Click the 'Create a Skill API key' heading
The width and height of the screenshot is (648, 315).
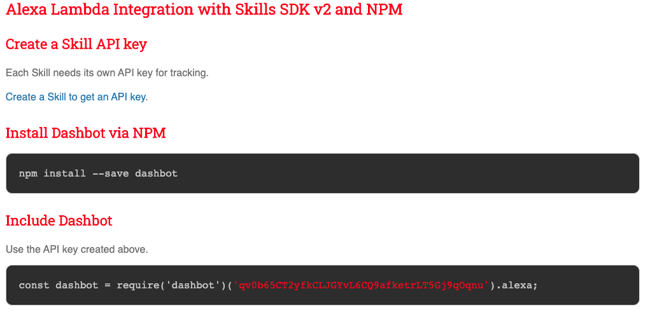click(76, 44)
